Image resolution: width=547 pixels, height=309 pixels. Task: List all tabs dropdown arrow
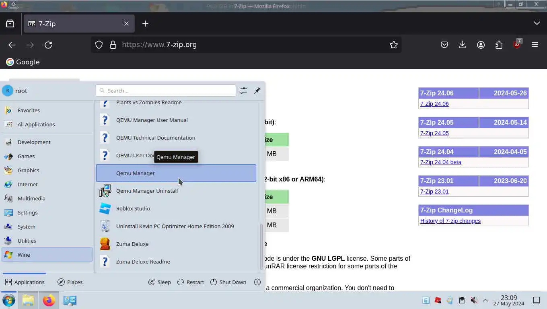pyautogui.click(x=537, y=23)
